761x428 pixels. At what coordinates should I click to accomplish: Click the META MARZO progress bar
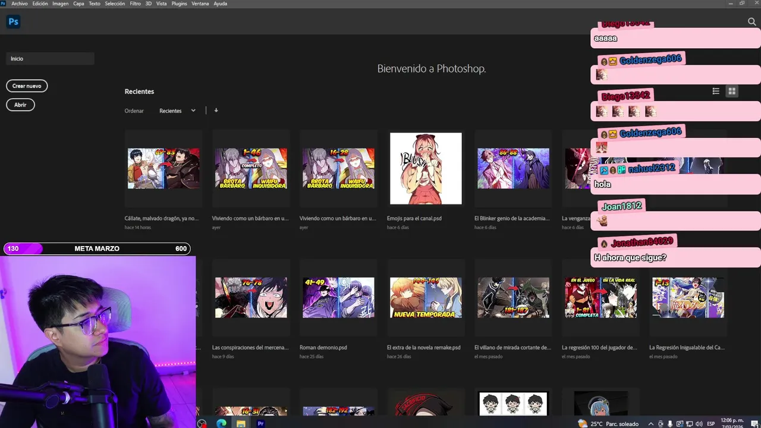click(97, 248)
